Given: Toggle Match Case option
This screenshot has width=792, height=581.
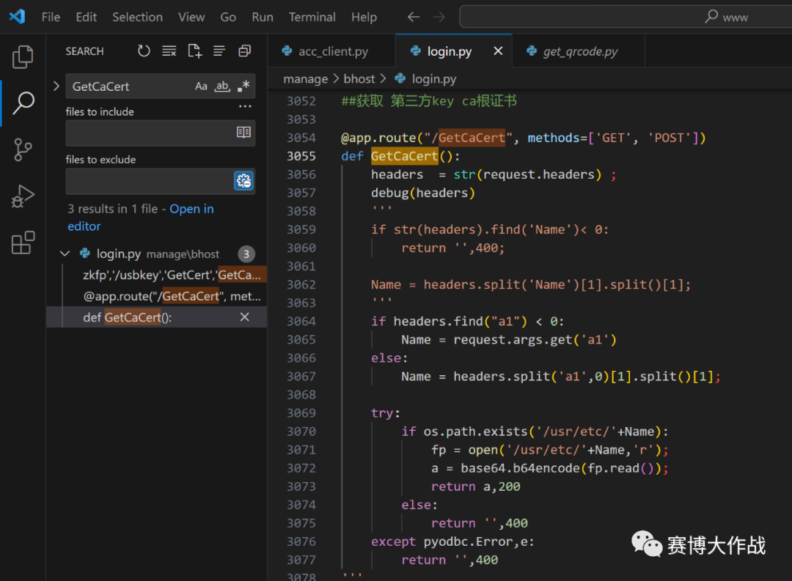Looking at the screenshot, I should (201, 86).
